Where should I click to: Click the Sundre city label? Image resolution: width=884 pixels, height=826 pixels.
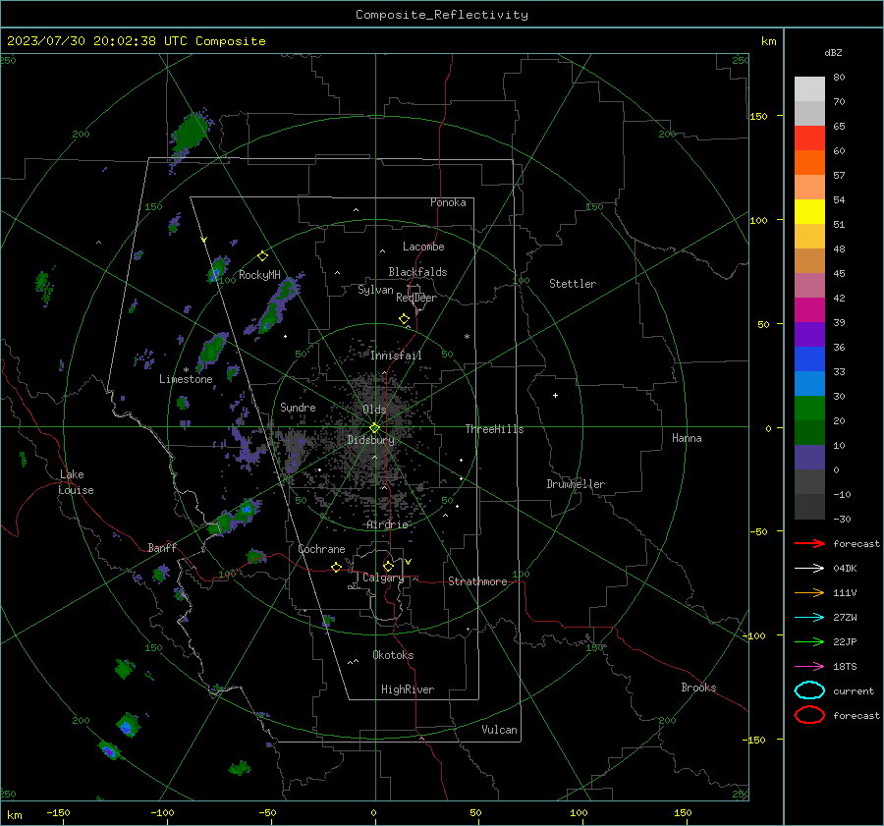click(298, 407)
